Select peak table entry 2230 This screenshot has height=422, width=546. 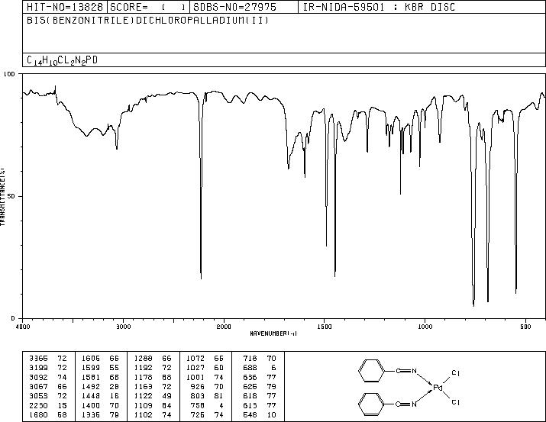[x=47, y=405]
